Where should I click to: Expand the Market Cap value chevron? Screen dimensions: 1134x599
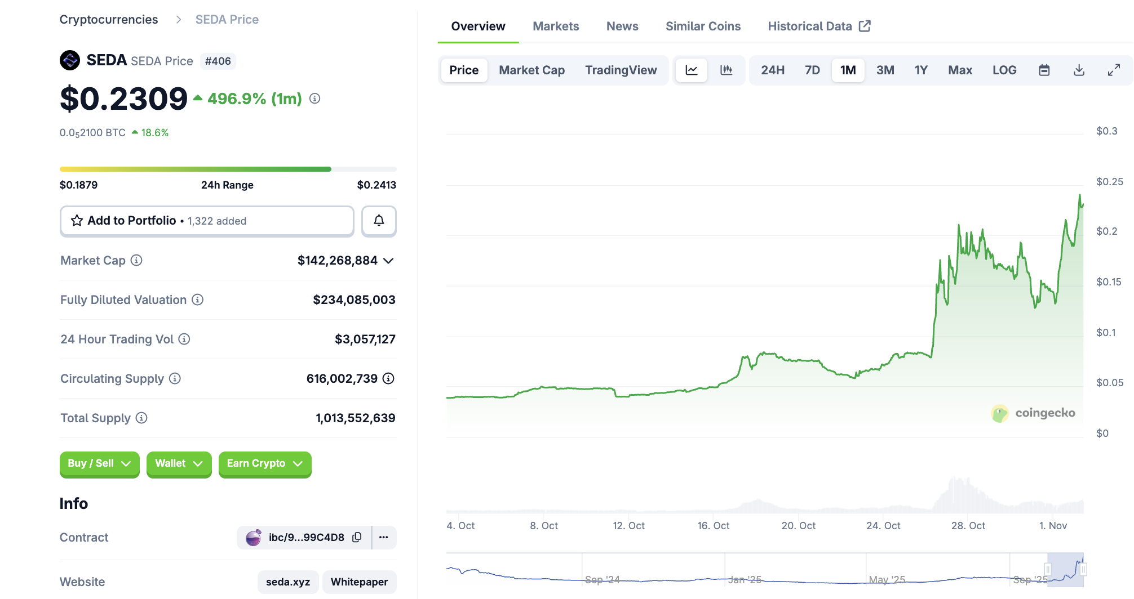coord(388,261)
